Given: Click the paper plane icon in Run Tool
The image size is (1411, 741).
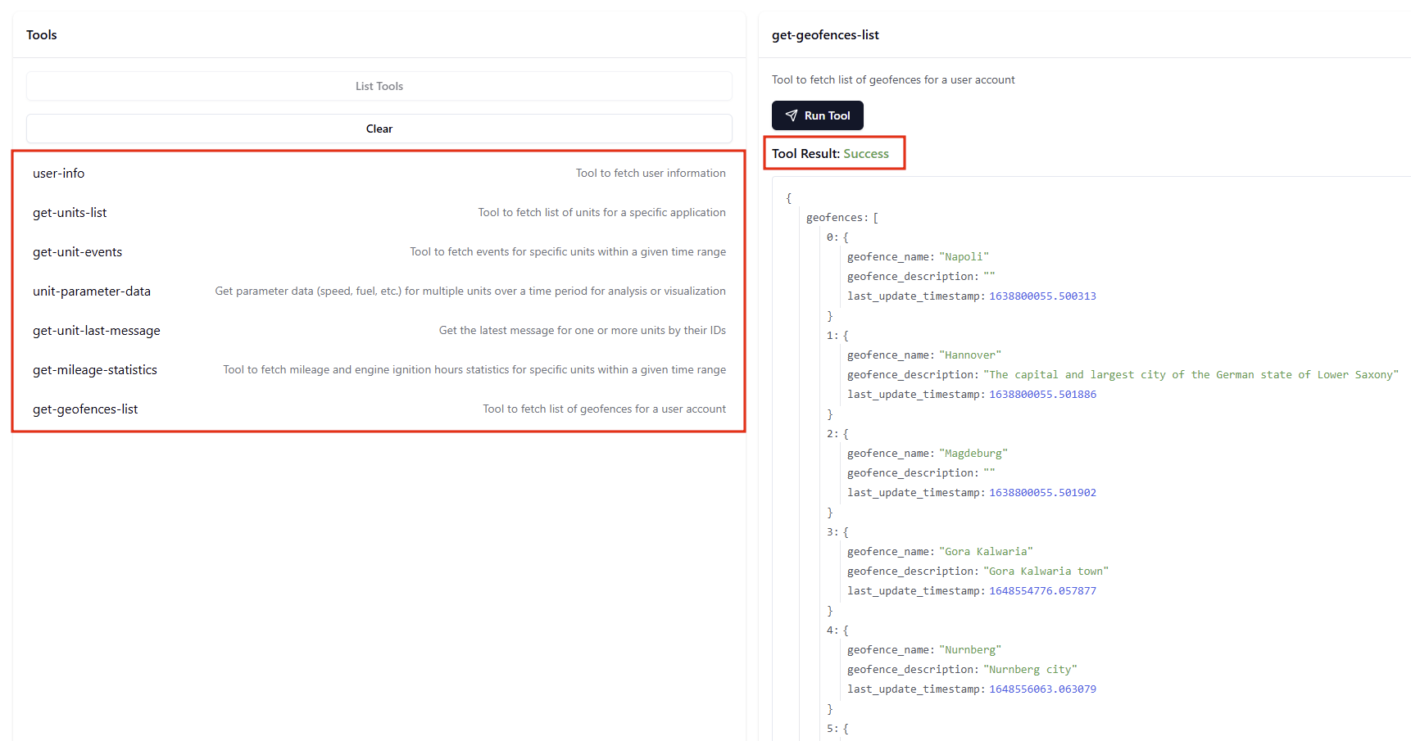Looking at the screenshot, I should 792,115.
